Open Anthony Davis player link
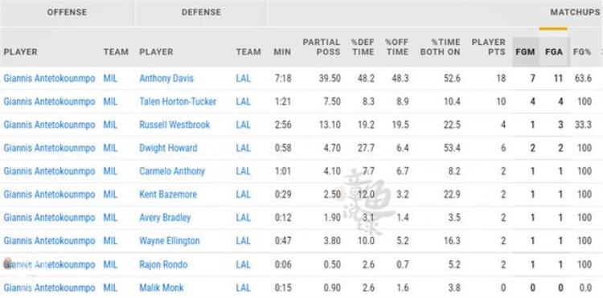This screenshot has height=298, width=603. (166, 79)
